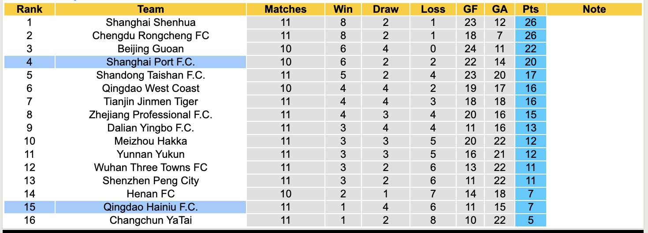Click the Pts cell for Dalian Yingbo F.C.
Screen dimensions: 648x233
tap(531, 128)
